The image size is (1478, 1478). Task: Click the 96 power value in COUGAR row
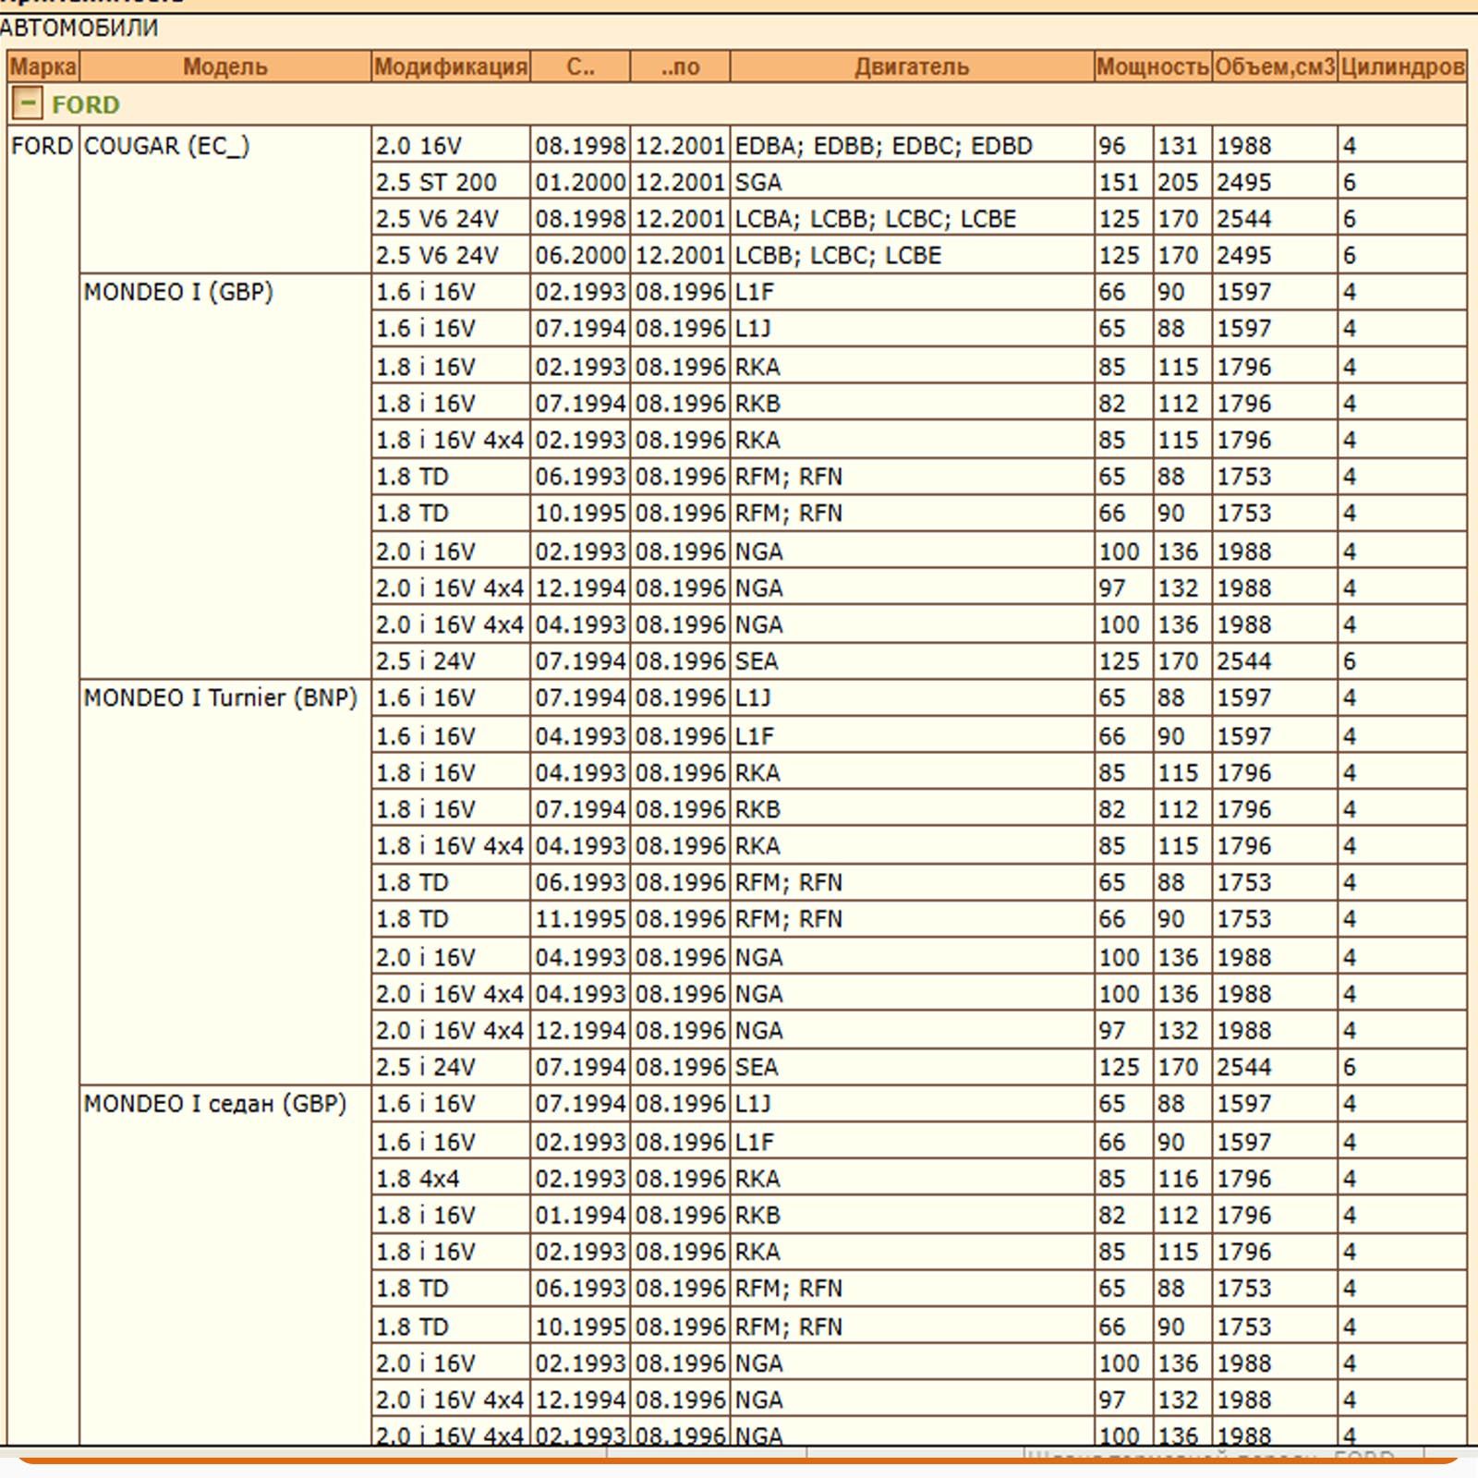point(1124,146)
